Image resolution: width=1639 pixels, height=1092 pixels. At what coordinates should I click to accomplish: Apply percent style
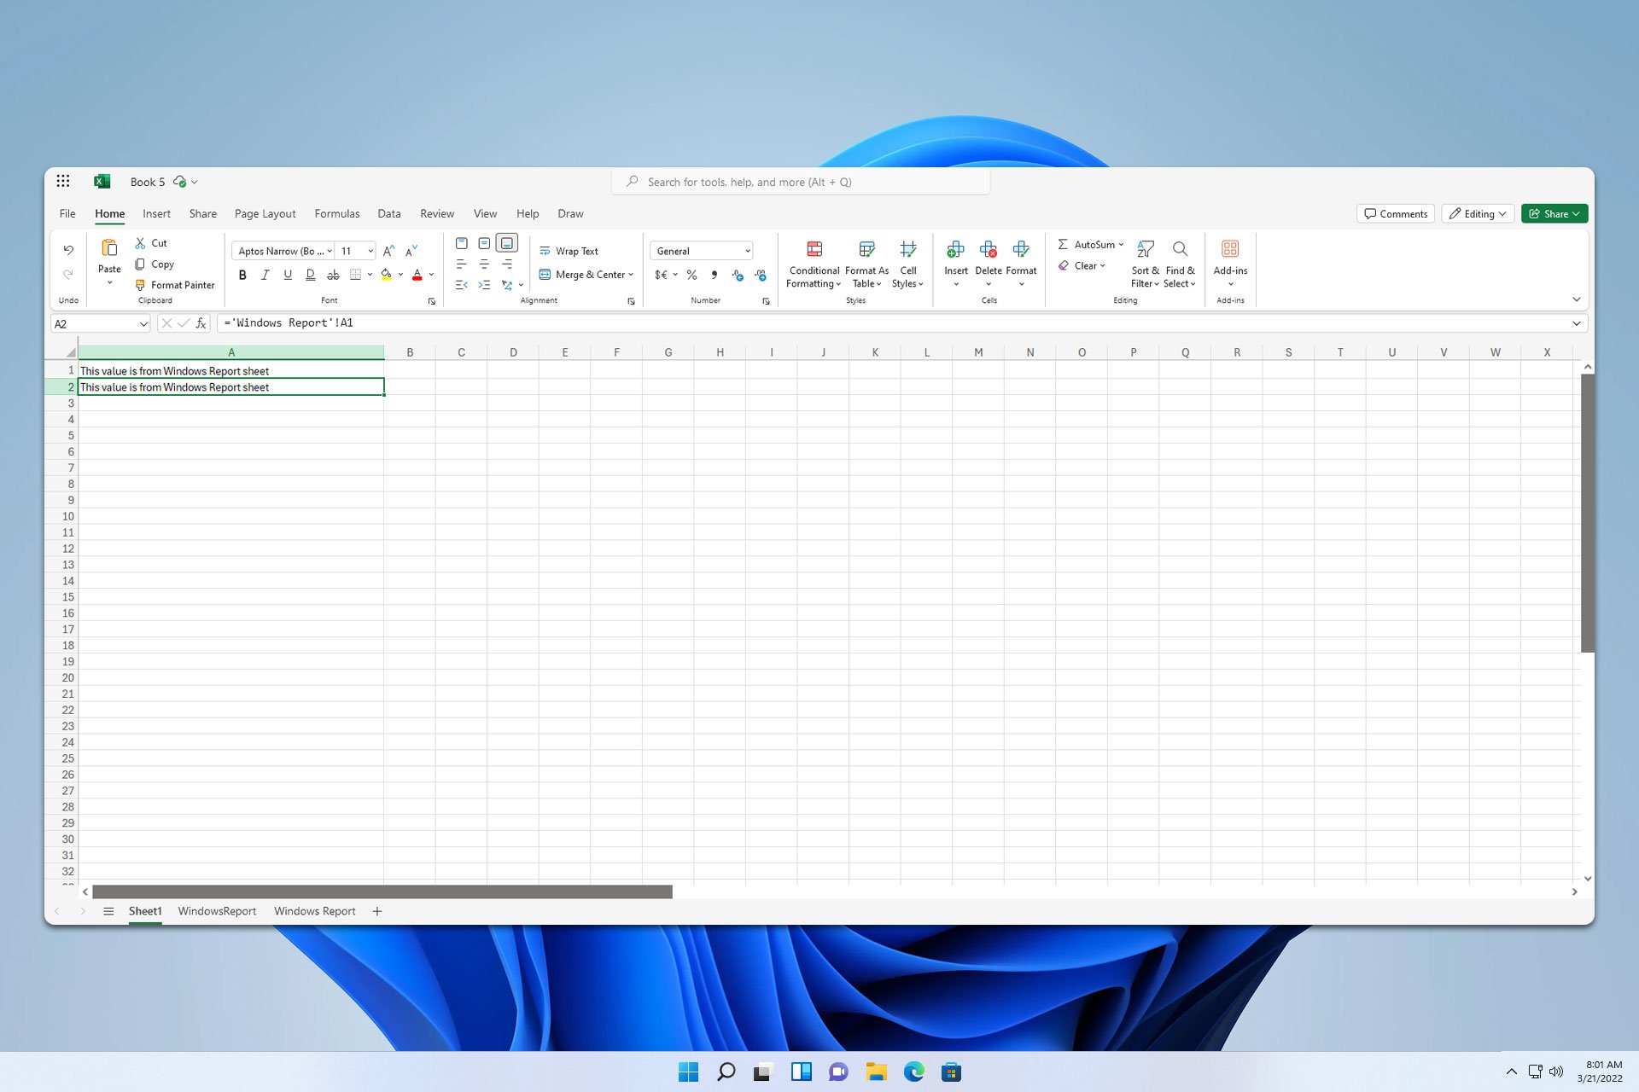click(692, 275)
